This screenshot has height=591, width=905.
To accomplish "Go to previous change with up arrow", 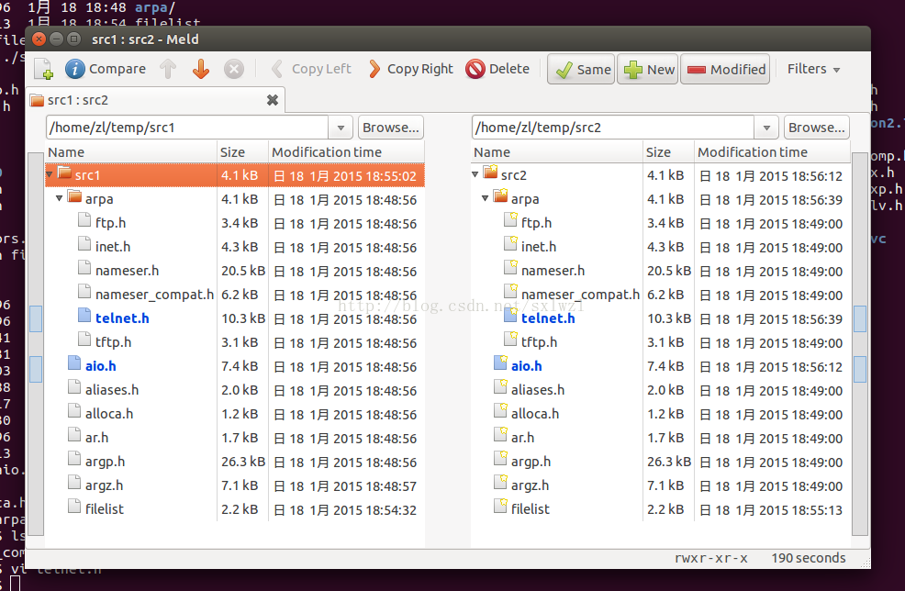I will 168,69.
